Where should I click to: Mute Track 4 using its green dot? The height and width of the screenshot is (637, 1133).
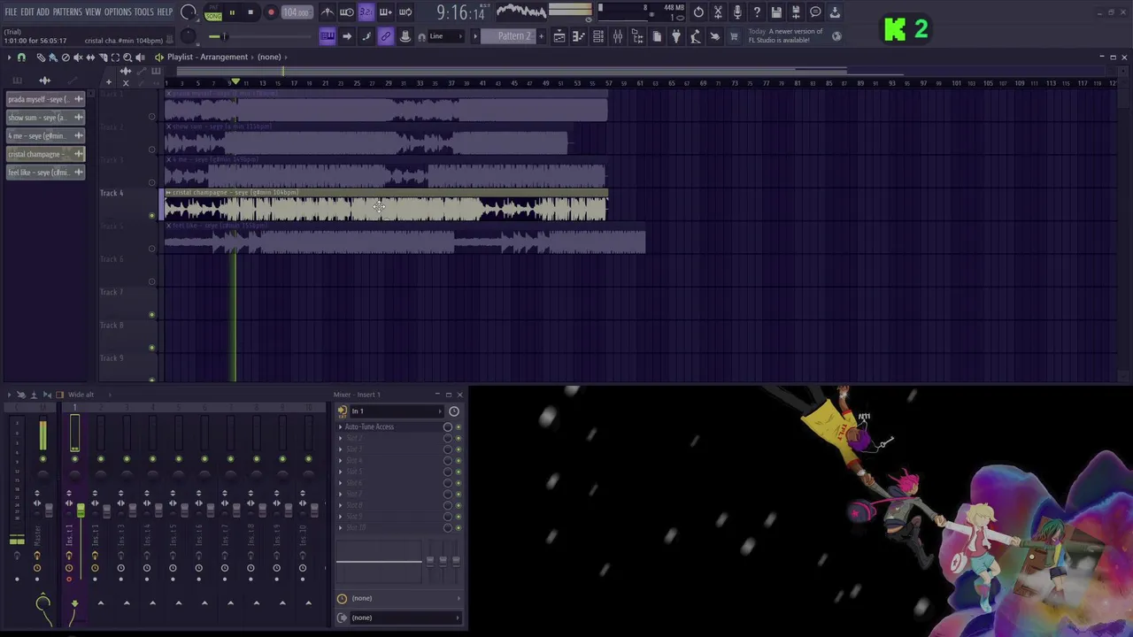click(152, 216)
